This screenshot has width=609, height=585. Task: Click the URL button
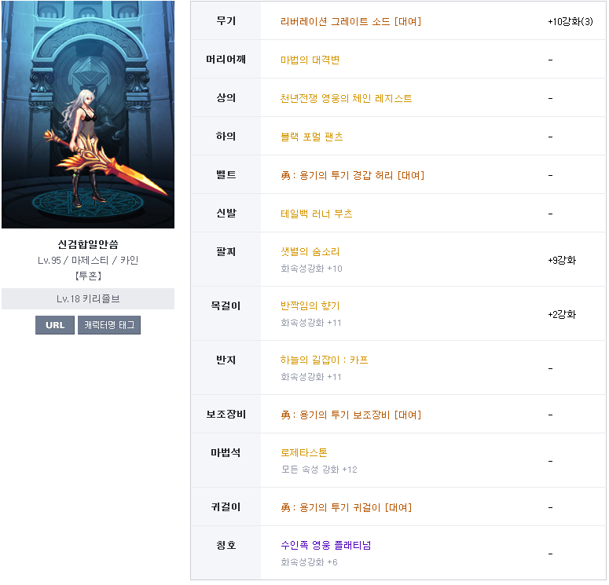[x=55, y=325]
